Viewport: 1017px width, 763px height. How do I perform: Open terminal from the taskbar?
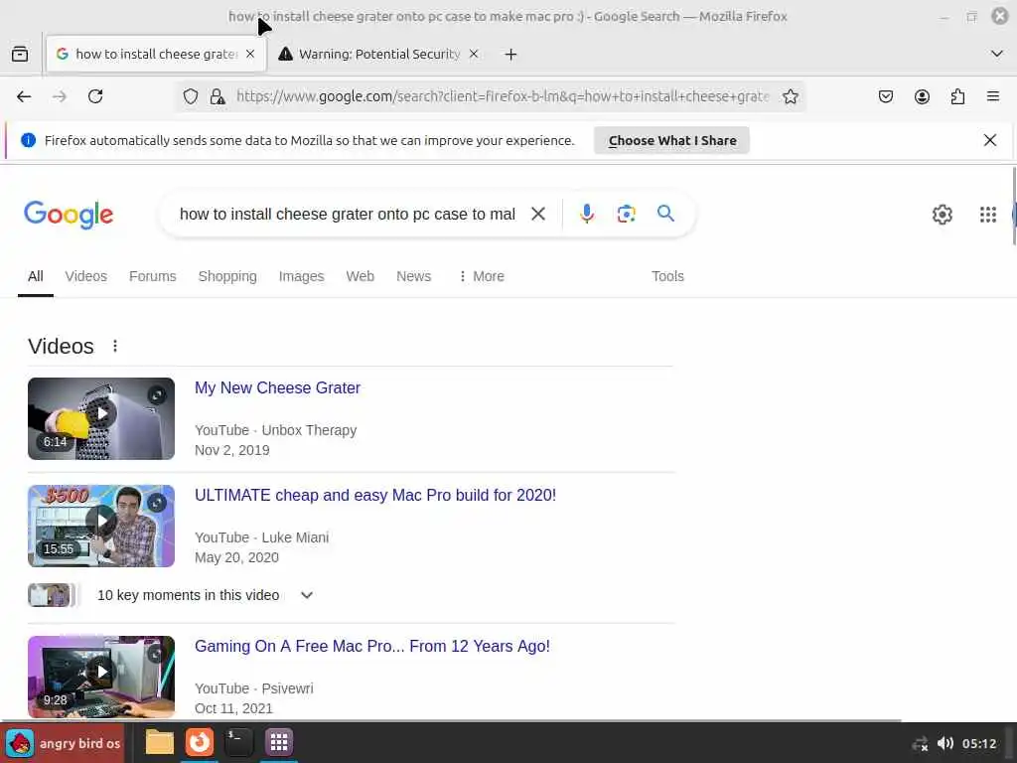coord(238,742)
